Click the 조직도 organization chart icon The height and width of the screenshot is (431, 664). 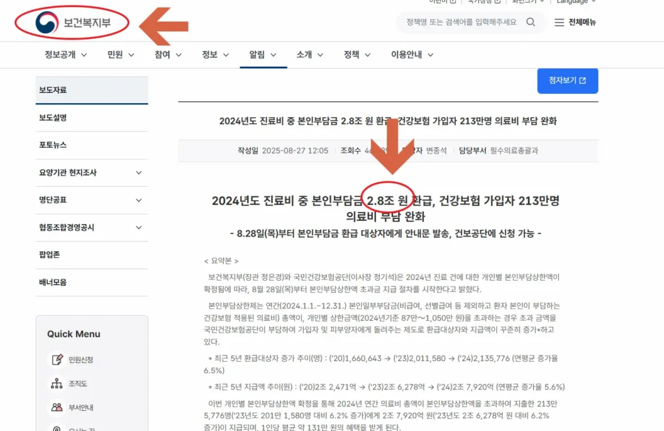click(x=58, y=382)
